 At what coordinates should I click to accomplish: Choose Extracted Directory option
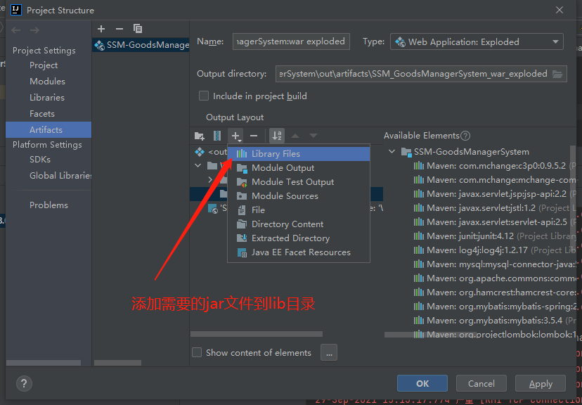[x=299, y=238]
